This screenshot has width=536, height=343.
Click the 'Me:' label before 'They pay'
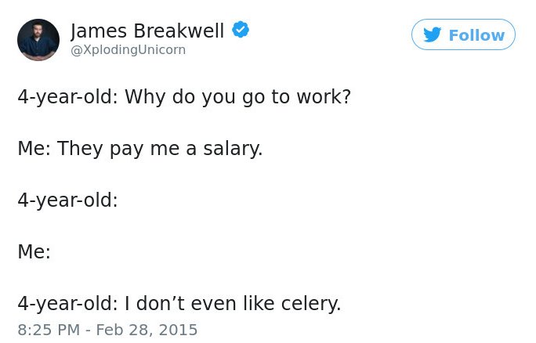point(34,149)
